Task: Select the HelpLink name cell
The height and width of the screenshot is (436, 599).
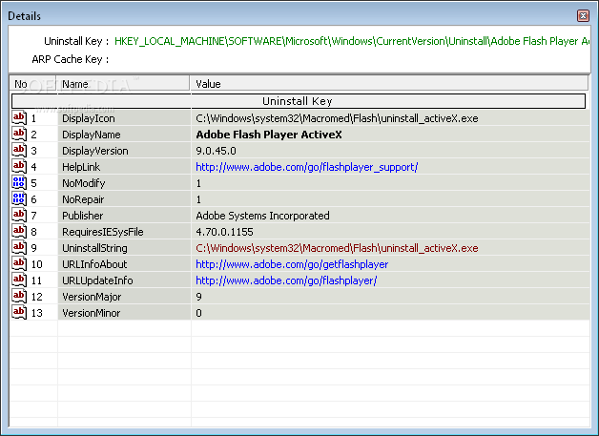Action: (x=124, y=167)
